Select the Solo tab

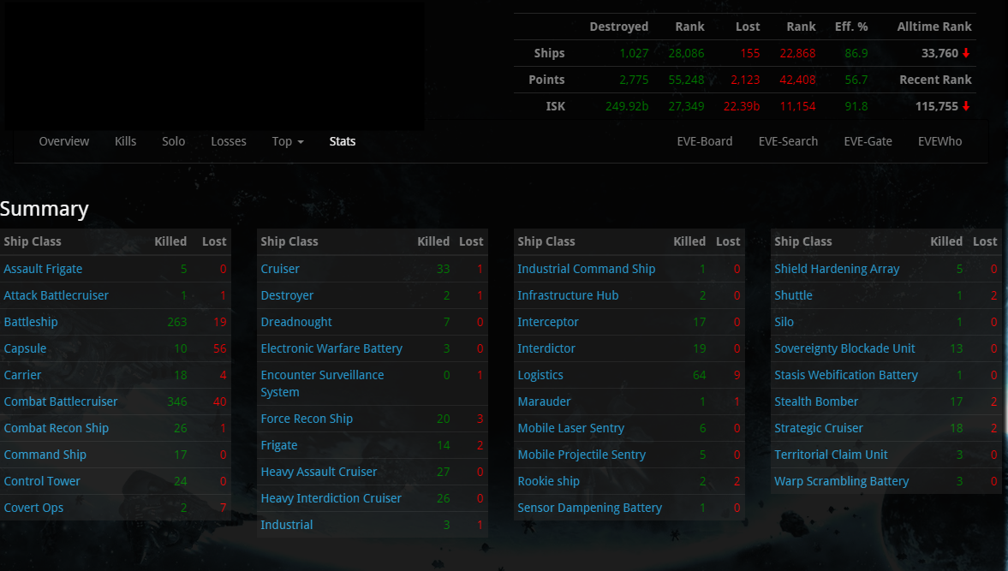click(174, 141)
